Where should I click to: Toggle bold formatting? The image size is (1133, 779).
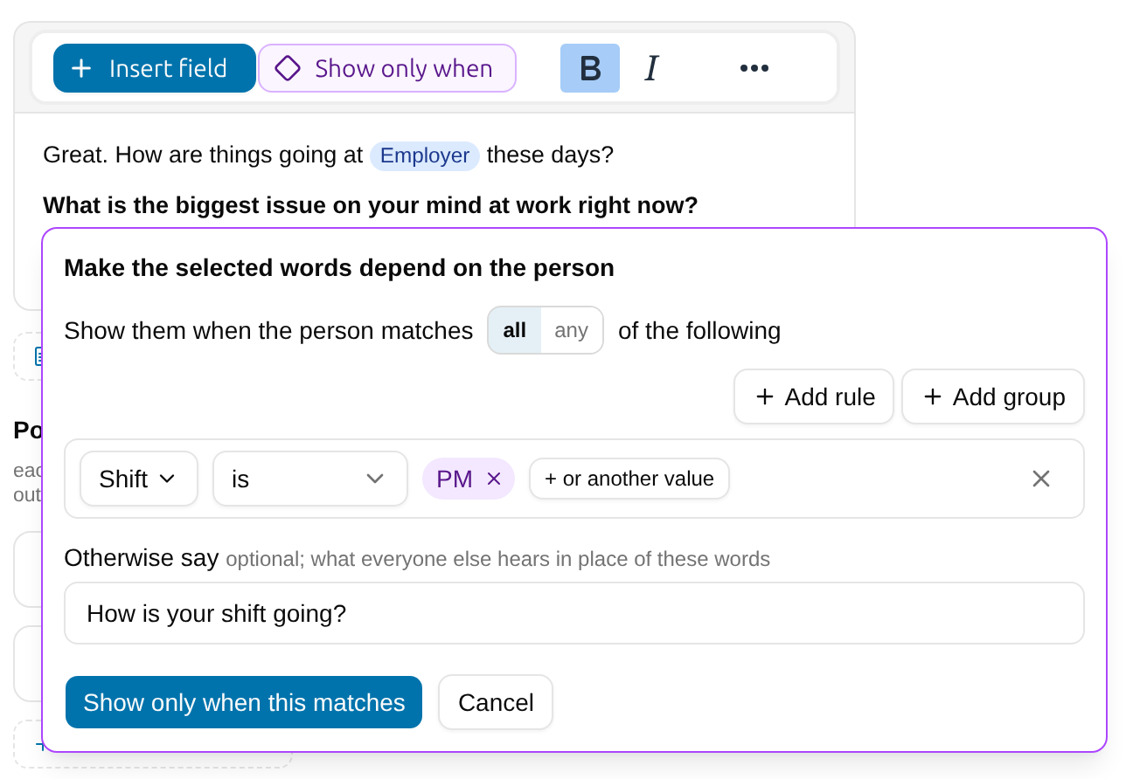590,68
